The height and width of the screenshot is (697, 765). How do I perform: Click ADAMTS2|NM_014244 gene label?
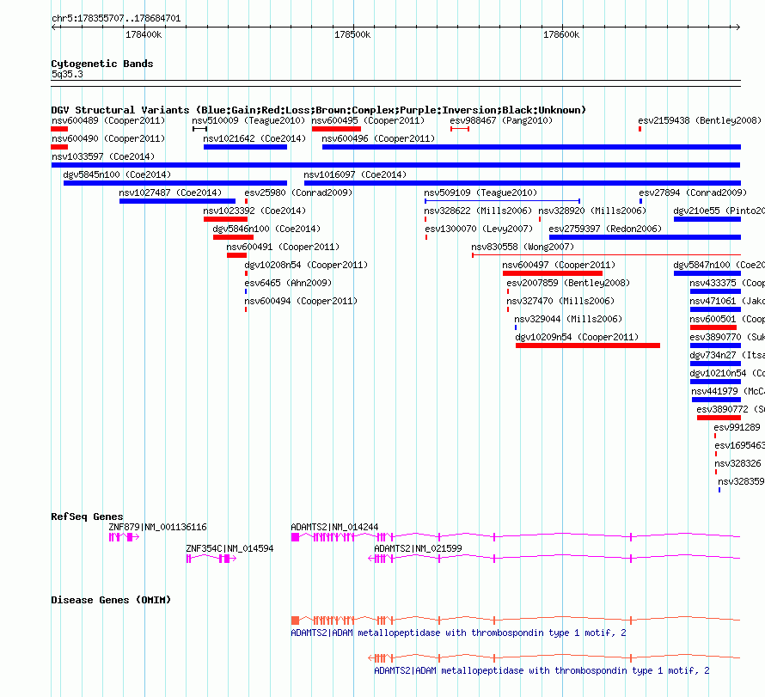click(334, 527)
